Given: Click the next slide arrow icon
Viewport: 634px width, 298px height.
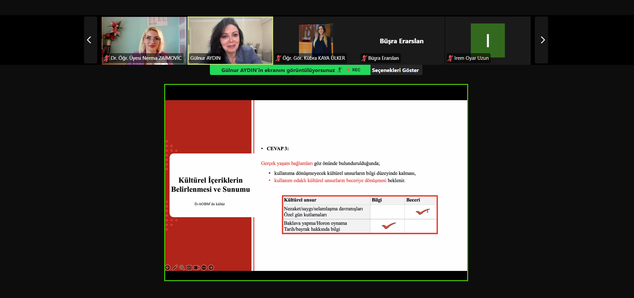Looking at the screenshot, I should coord(211,268).
